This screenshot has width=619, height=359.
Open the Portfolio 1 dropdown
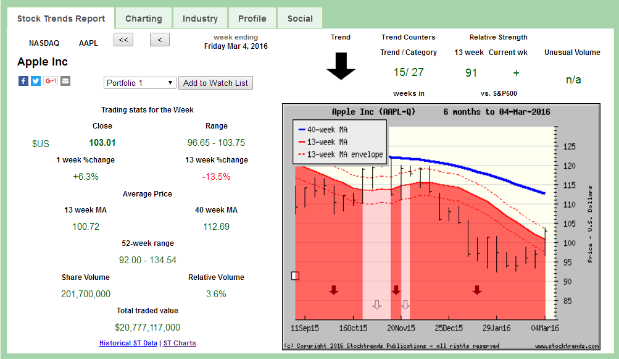click(x=139, y=83)
